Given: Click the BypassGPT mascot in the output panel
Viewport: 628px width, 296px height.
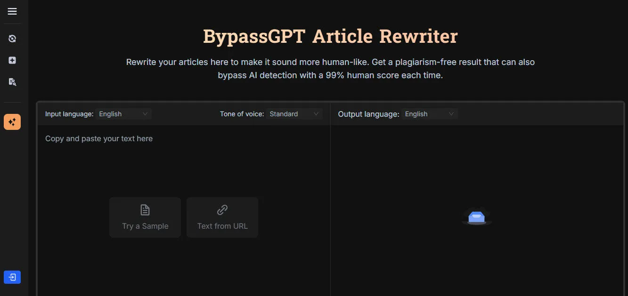Looking at the screenshot, I should coord(477,216).
